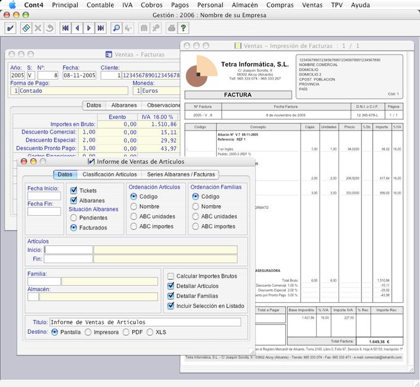This screenshot has width=420, height=387.
Task: Enable Calcular Importes Brutos checkbox
Action: click(x=171, y=276)
